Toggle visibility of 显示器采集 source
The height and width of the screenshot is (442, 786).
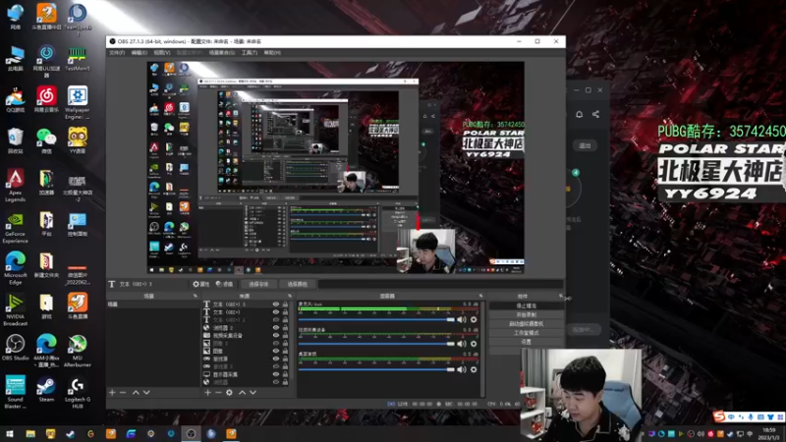tap(276, 374)
